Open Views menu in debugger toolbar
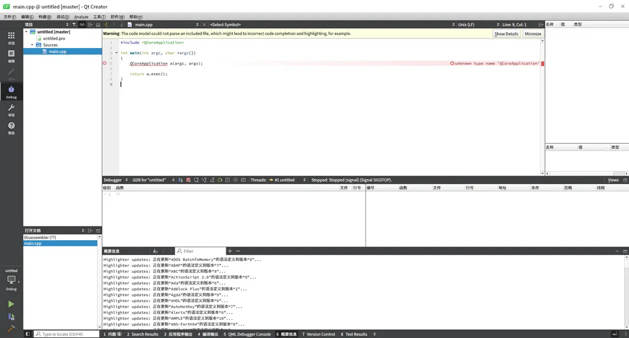 613,180
